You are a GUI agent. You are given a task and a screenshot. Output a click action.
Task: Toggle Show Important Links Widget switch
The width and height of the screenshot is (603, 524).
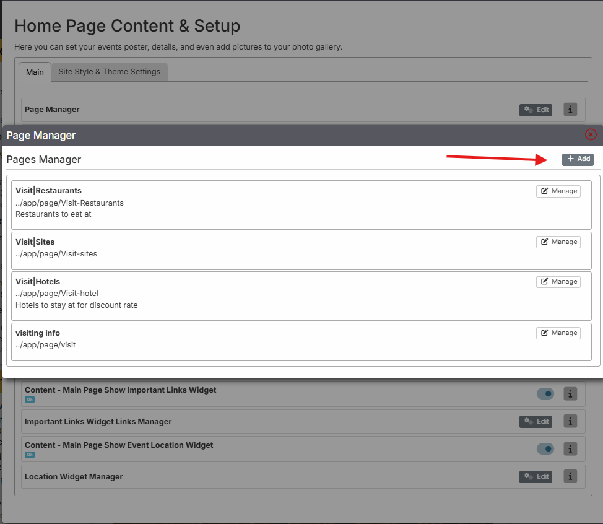click(x=545, y=393)
